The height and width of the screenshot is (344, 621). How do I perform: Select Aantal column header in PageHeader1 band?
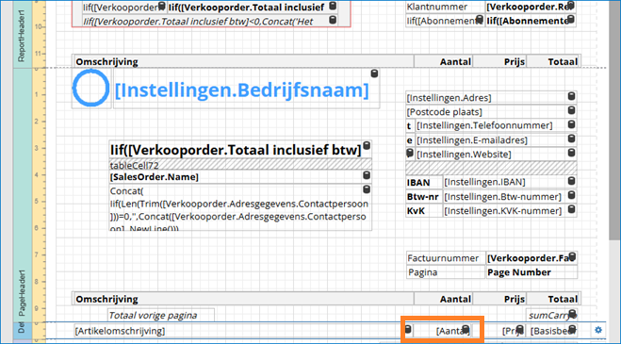443,299
